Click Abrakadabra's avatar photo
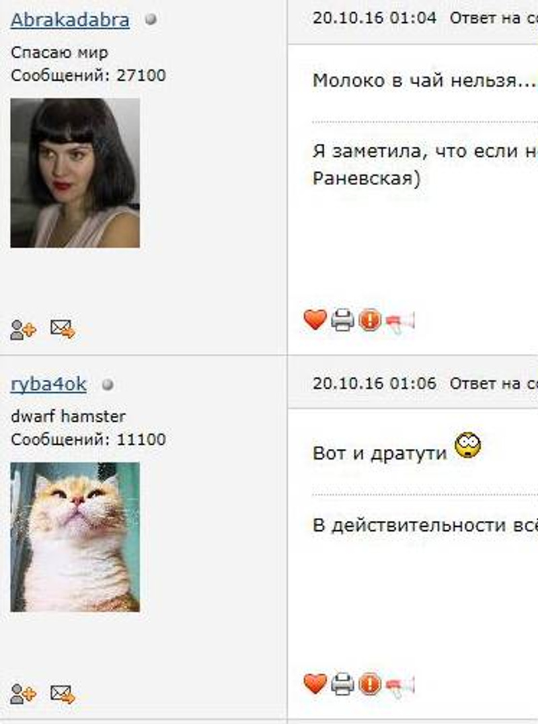The image size is (538, 724). [75, 173]
